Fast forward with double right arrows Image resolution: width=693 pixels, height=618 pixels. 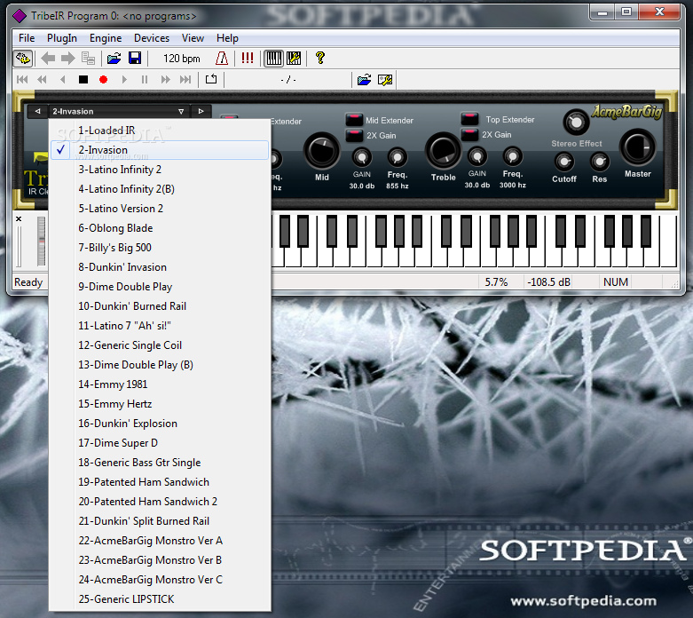click(x=165, y=79)
